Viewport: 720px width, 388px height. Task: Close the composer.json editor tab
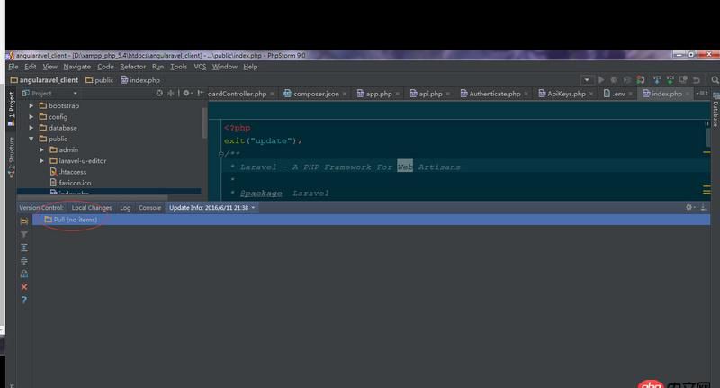pyautogui.click(x=345, y=94)
